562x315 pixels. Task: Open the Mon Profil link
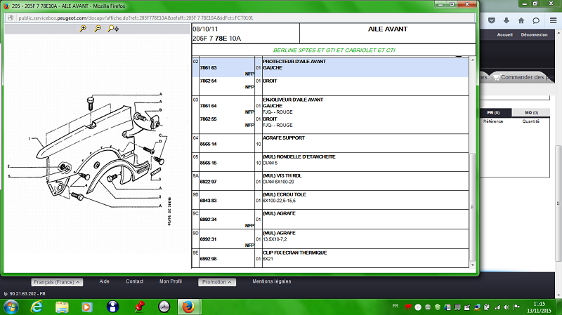tap(171, 281)
